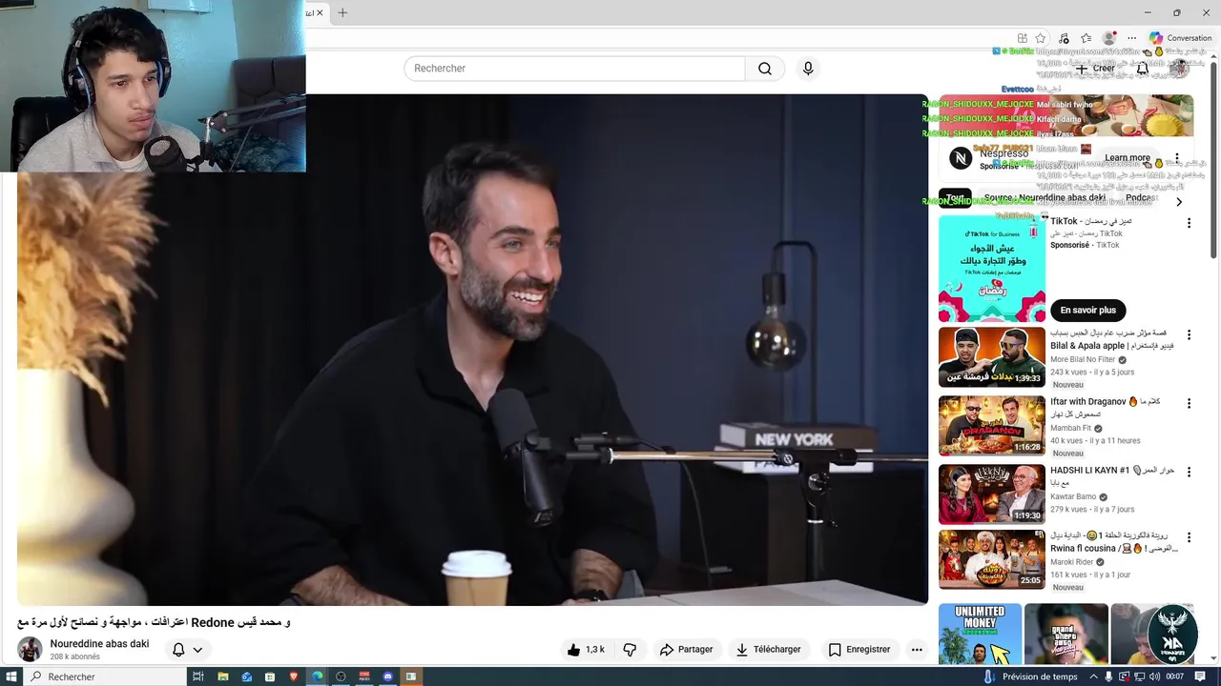Close the current browser tab

(x=320, y=12)
